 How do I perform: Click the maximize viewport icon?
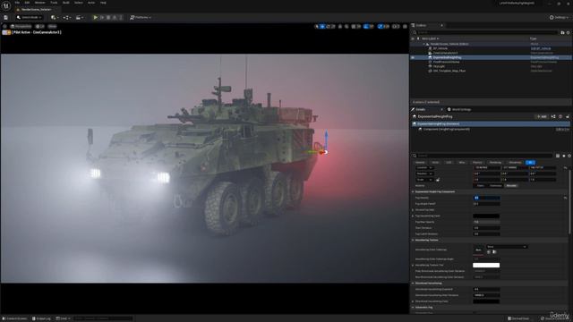pyautogui.click(x=405, y=26)
